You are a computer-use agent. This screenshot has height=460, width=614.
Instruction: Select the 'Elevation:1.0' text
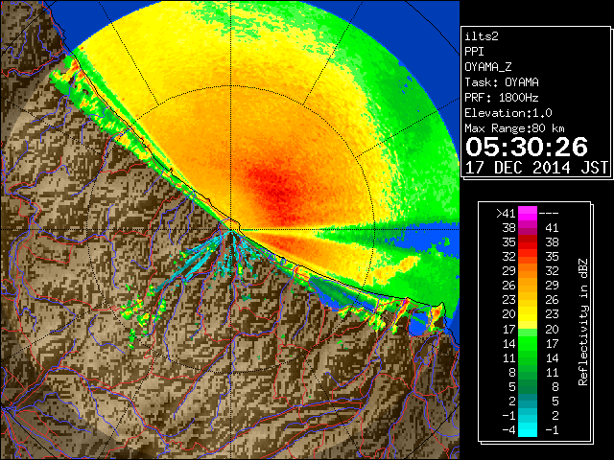[508, 113]
